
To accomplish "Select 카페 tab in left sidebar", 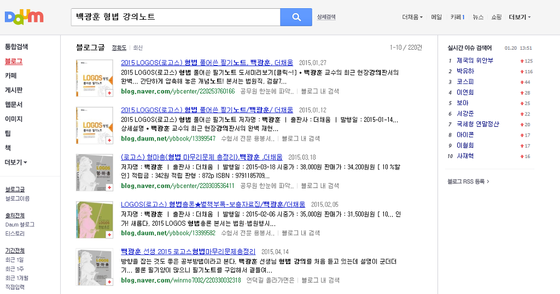I will (x=11, y=75).
